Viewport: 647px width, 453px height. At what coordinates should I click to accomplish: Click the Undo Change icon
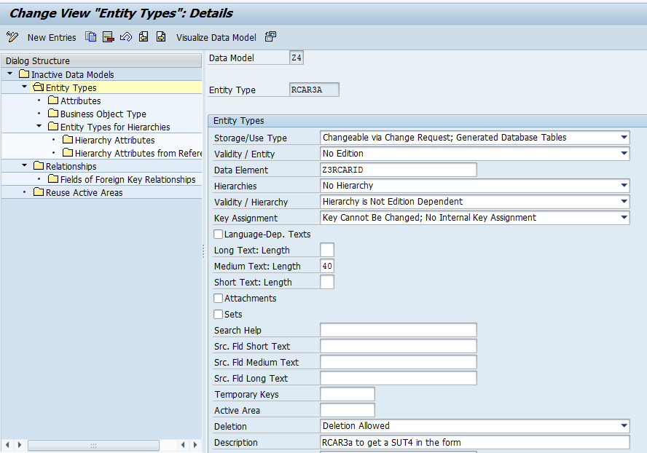(x=126, y=36)
